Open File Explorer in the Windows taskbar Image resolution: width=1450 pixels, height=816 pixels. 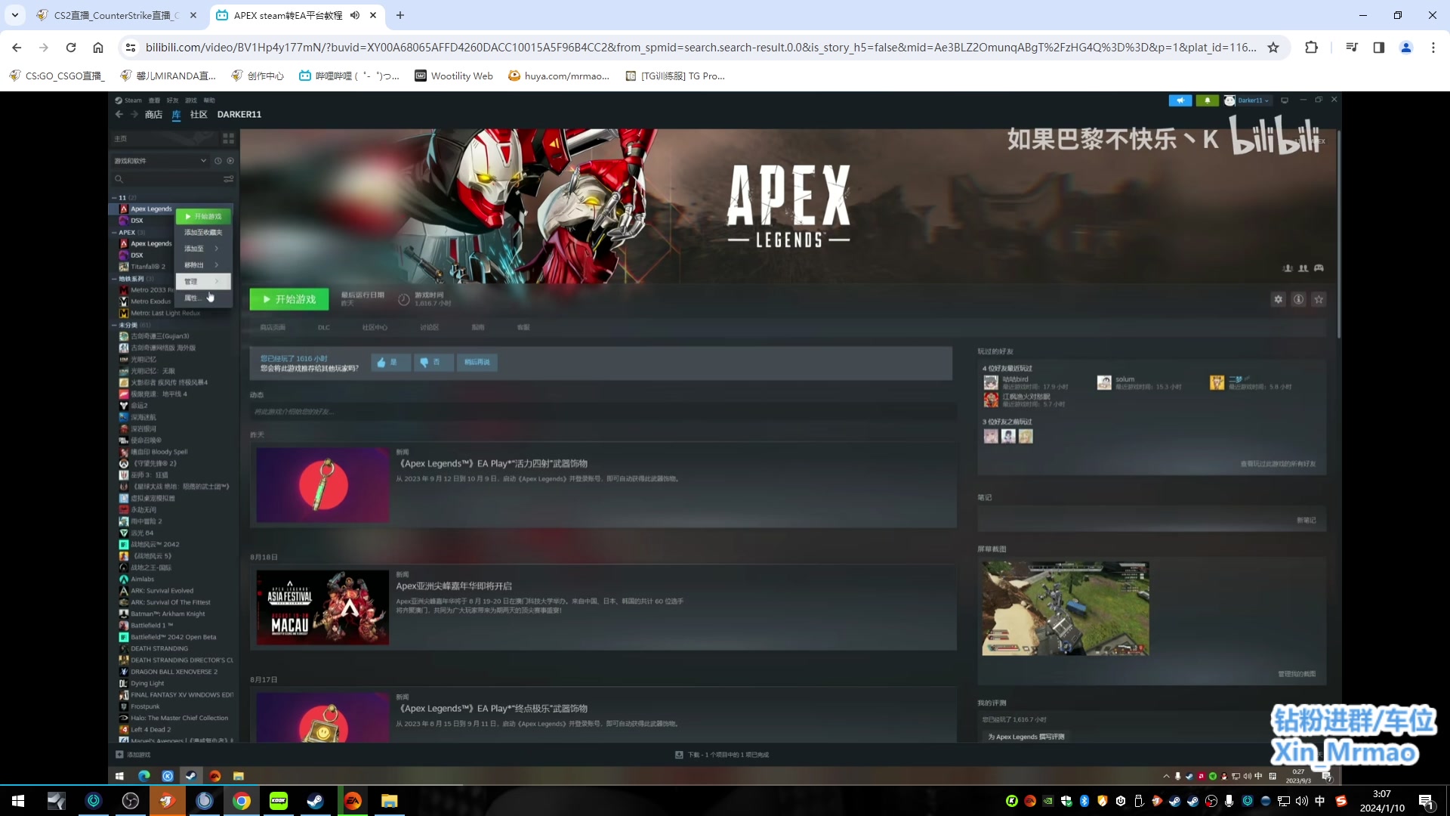390,801
